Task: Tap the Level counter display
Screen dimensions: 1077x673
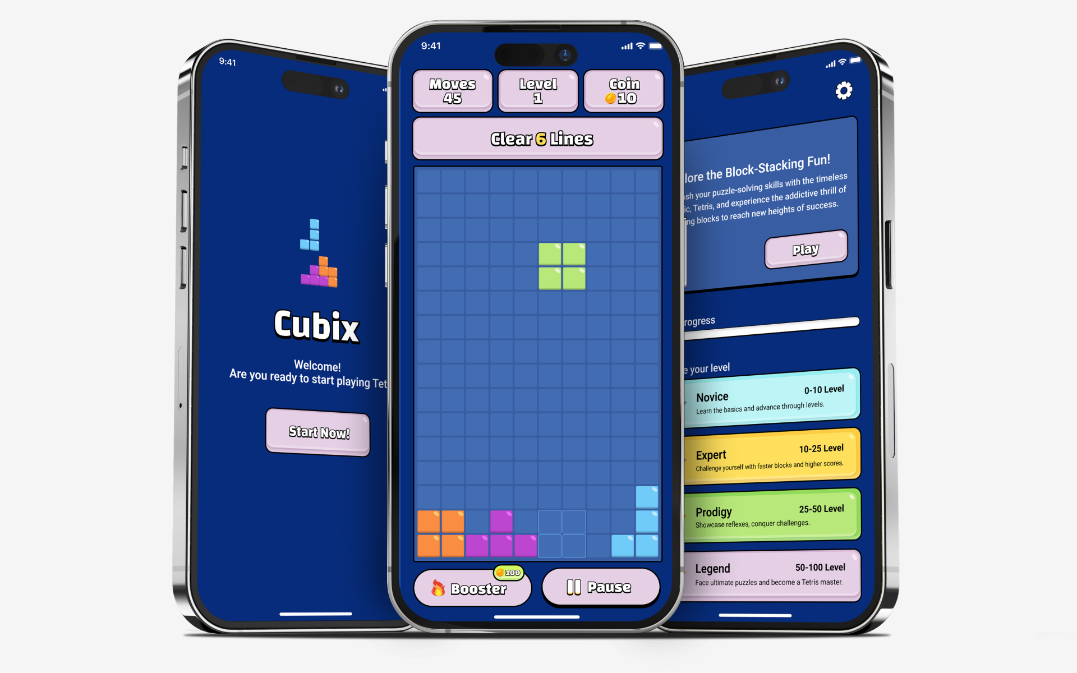Action: click(538, 93)
